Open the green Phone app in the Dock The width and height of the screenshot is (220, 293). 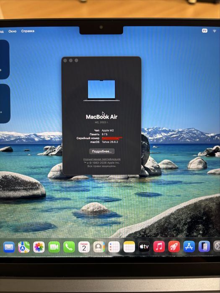coord(69,247)
